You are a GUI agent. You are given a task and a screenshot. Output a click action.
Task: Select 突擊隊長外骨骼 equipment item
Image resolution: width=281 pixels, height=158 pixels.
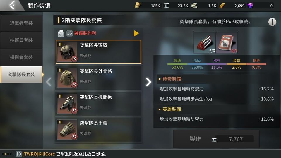click(98, 78)
